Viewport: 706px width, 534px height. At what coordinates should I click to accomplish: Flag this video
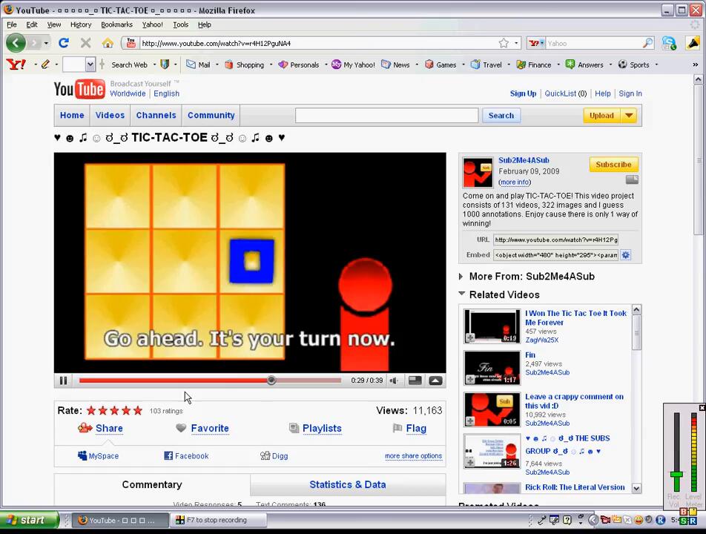coord(409,428)
